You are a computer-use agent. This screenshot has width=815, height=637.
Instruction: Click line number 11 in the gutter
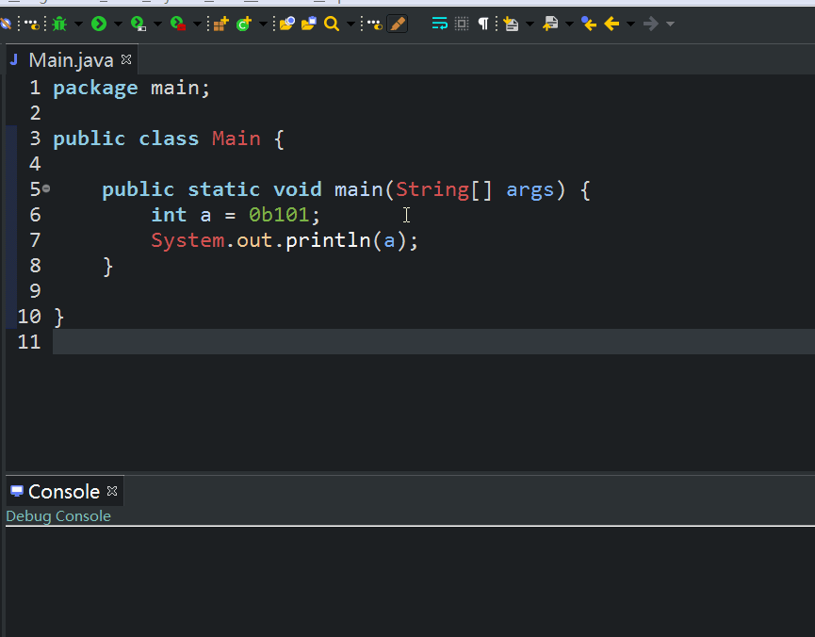pos(29,342)
